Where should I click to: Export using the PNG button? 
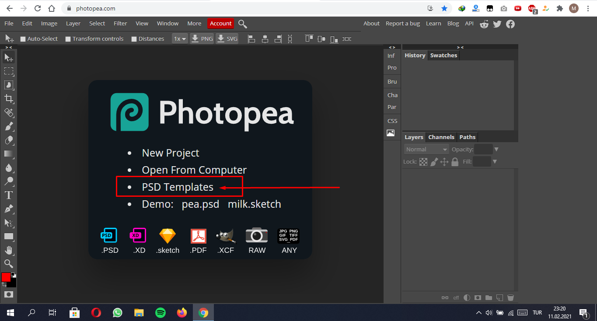202,39
